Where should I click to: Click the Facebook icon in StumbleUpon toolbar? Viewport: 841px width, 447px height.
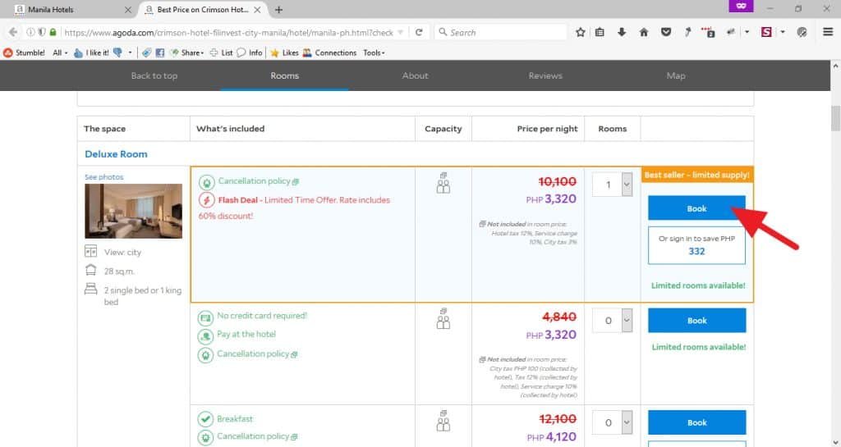[160, 52]
